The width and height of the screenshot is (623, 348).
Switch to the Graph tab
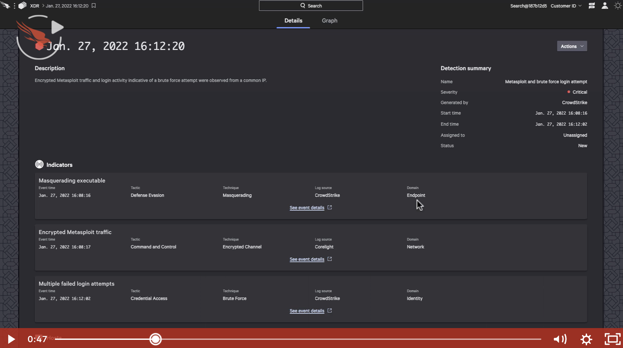(329, 20)
